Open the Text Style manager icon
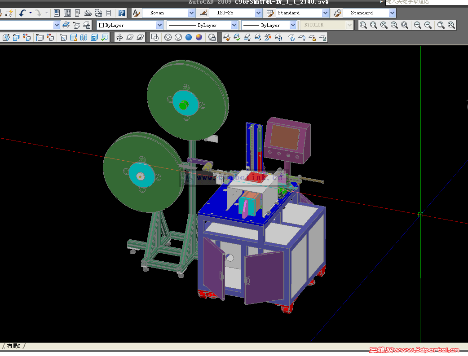Screen dimensions: 468x356 (x=136, y=13)
